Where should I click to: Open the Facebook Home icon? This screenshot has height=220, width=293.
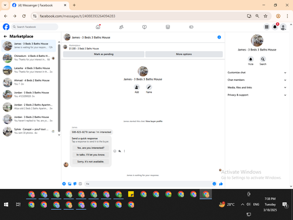point(98,27)
